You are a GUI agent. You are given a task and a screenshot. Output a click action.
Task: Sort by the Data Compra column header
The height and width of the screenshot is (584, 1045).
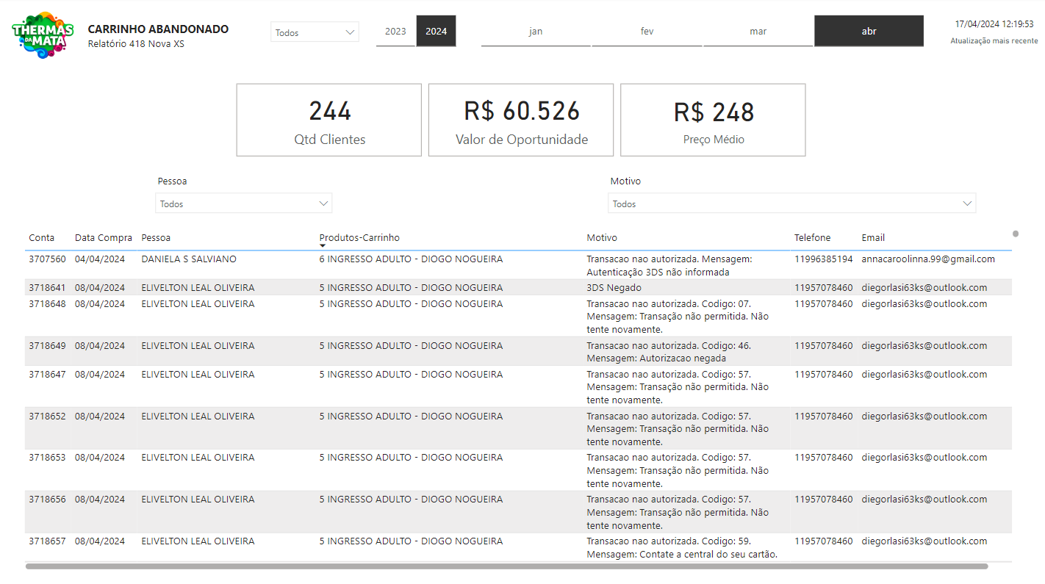[x=104, y=237]
